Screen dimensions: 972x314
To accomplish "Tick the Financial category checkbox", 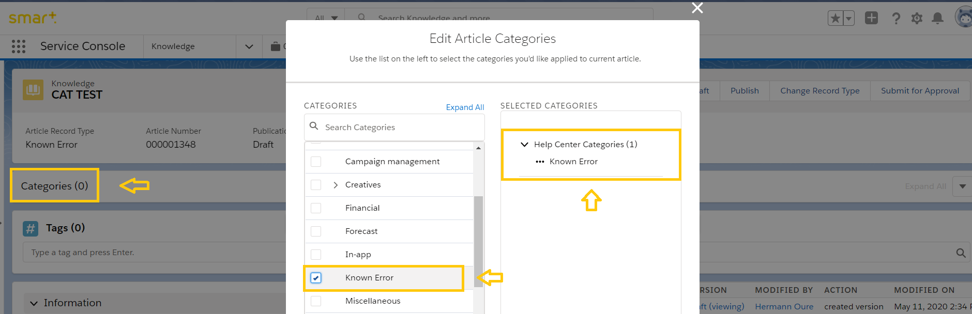I will (316, 208).
